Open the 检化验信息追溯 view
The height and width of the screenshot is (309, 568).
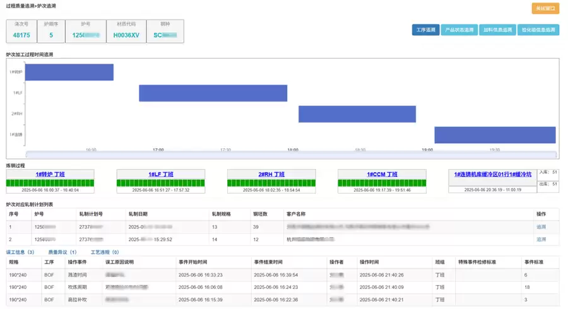pos(538,30)
